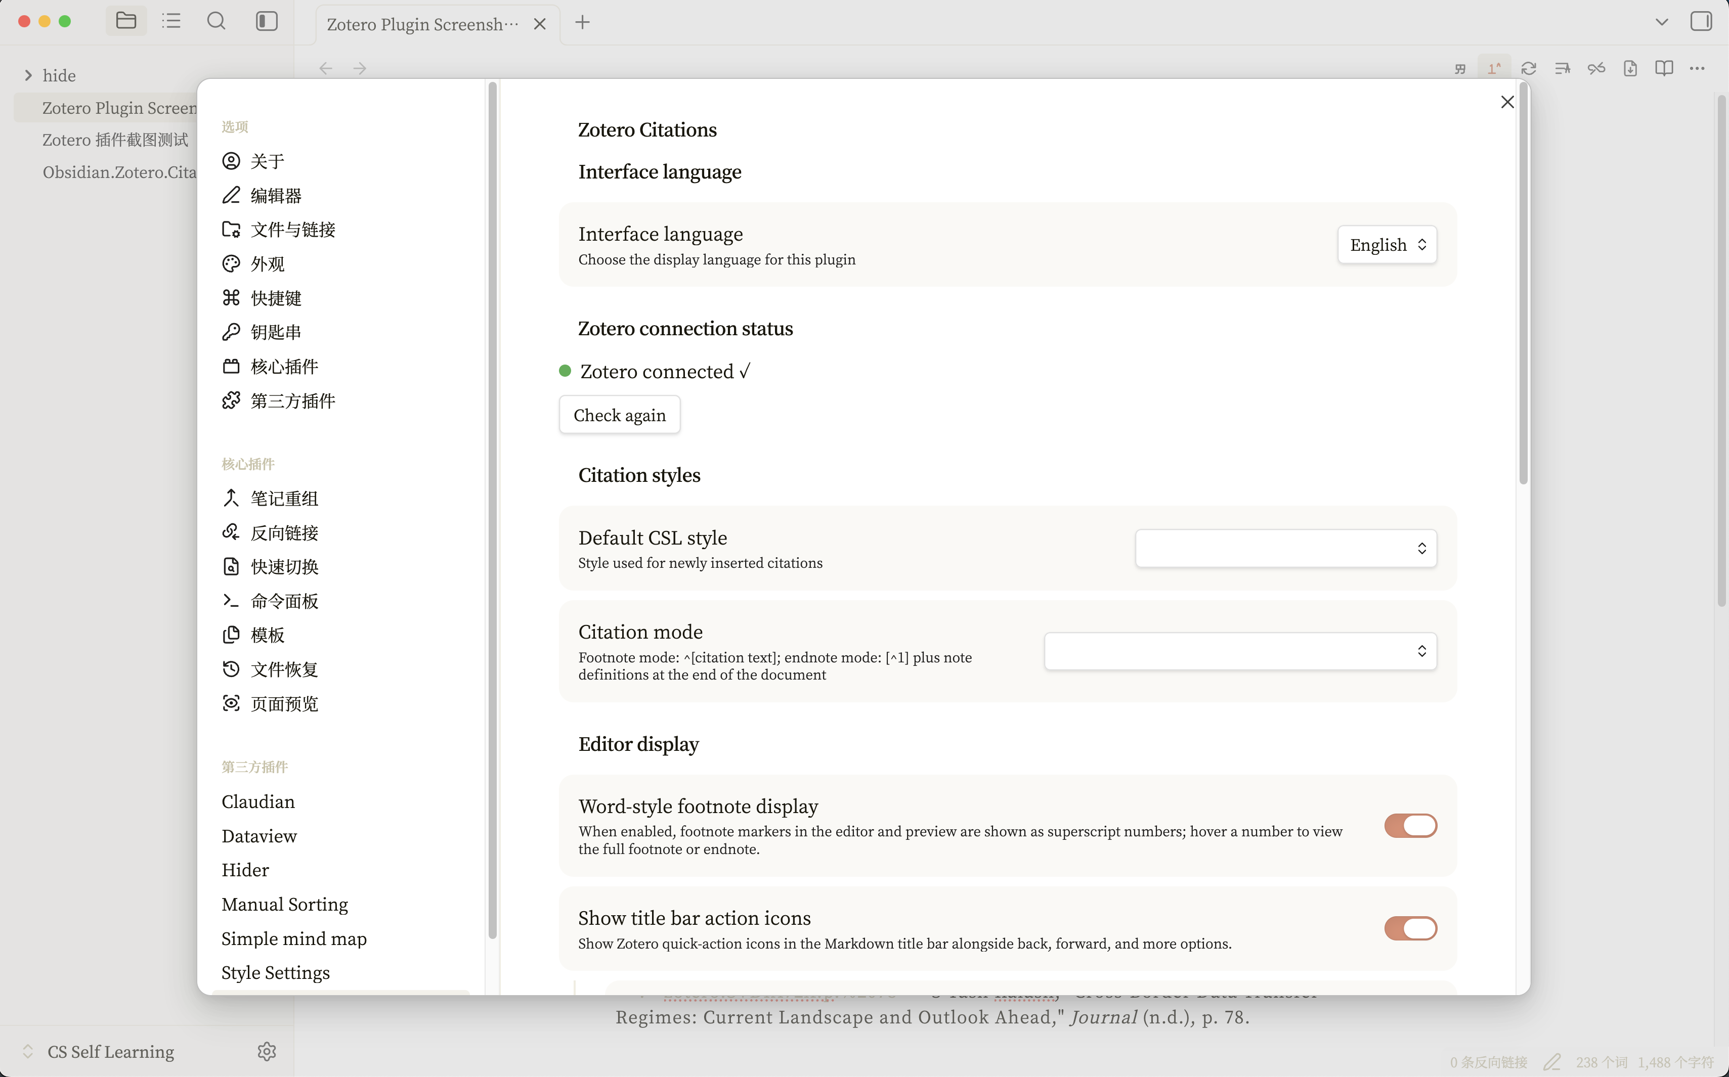This screenshot has height=1077, width=1729.
Task: Click the unlink icon in title bar
Action: (x=1596, y=68)
